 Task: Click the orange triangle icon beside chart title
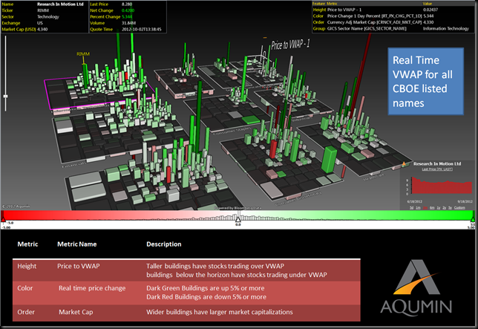pos(405,163)
